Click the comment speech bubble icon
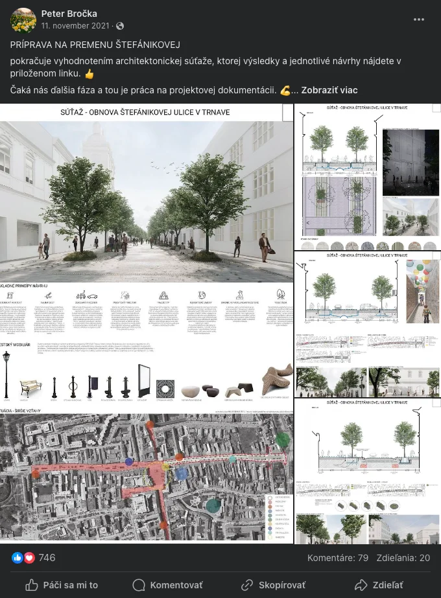This screenshot has width=441, height=598. point(139,585)
